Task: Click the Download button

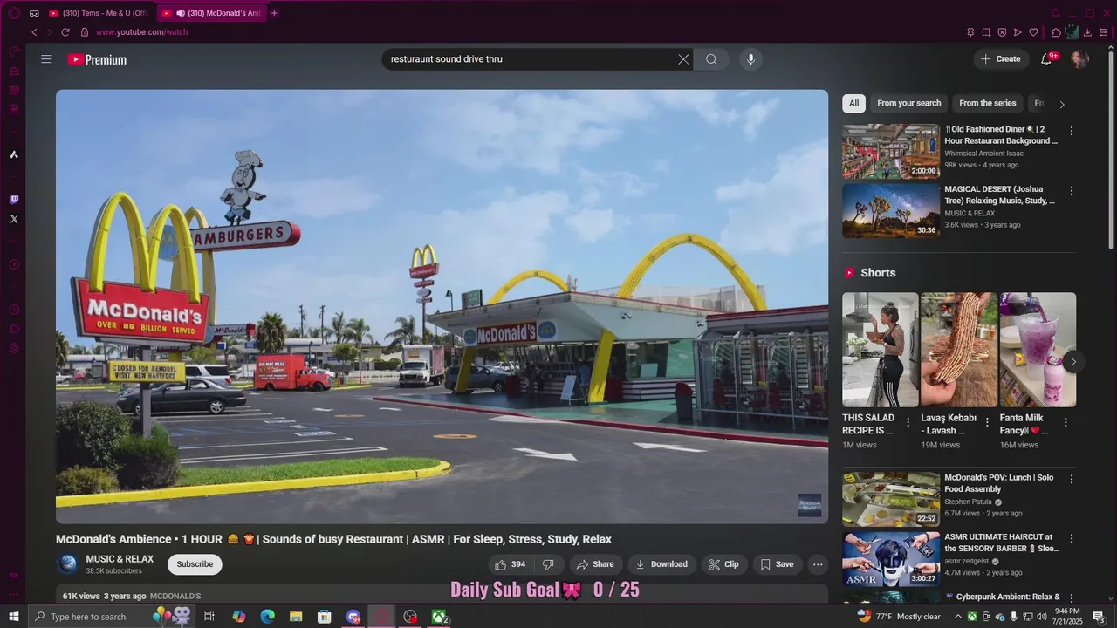Action: [x=661, y=564]
